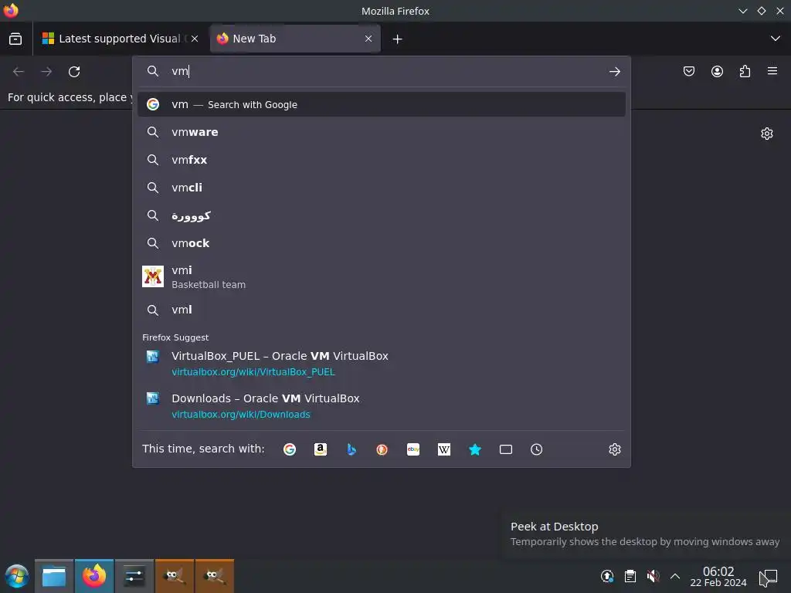This screenshot has height=593, width=791.
Task: Open the taskbar start menu launcher
Action: click(17, 576)
